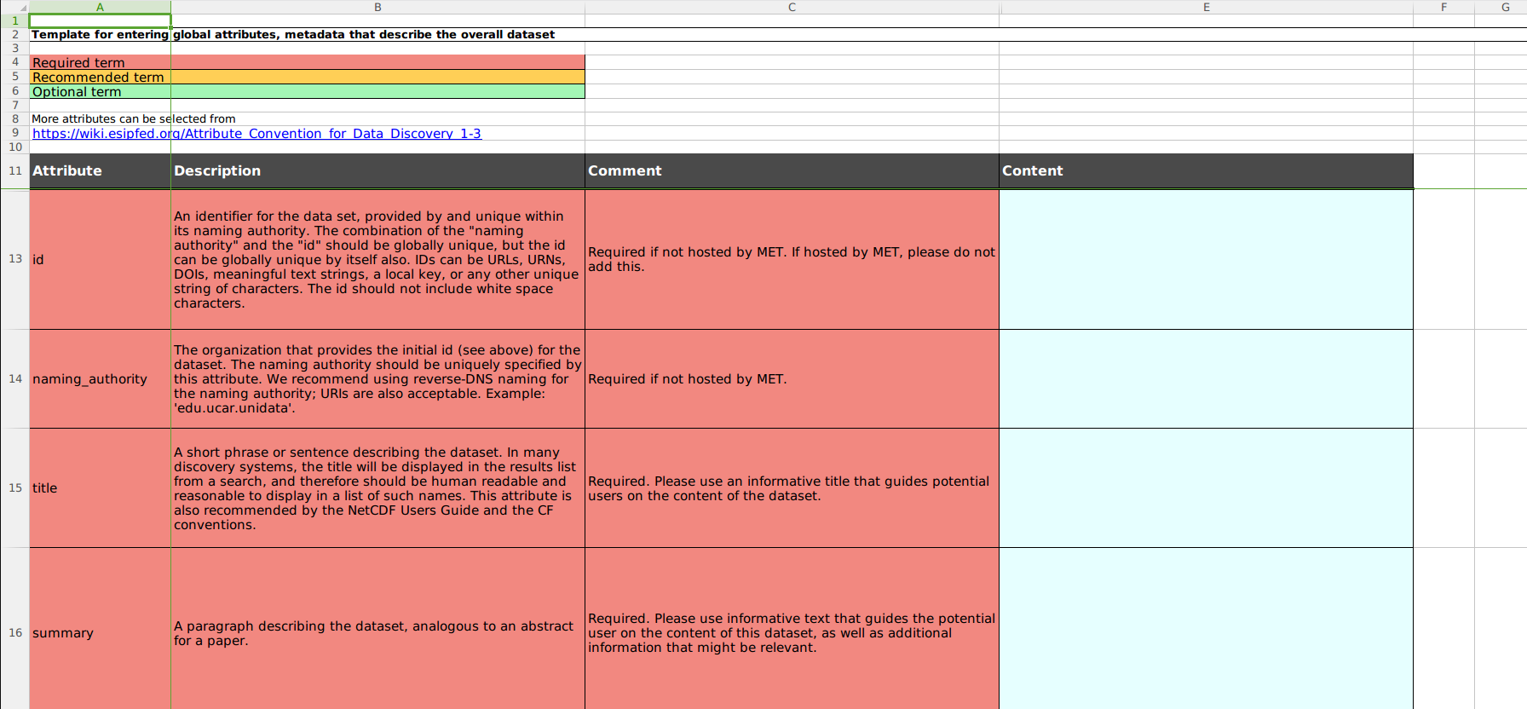
Task: Click the 'Content' header cell
Action: (1206, 171)
